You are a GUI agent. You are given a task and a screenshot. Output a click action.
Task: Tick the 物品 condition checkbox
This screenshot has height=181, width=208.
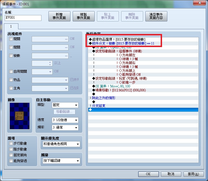point(11,80)
